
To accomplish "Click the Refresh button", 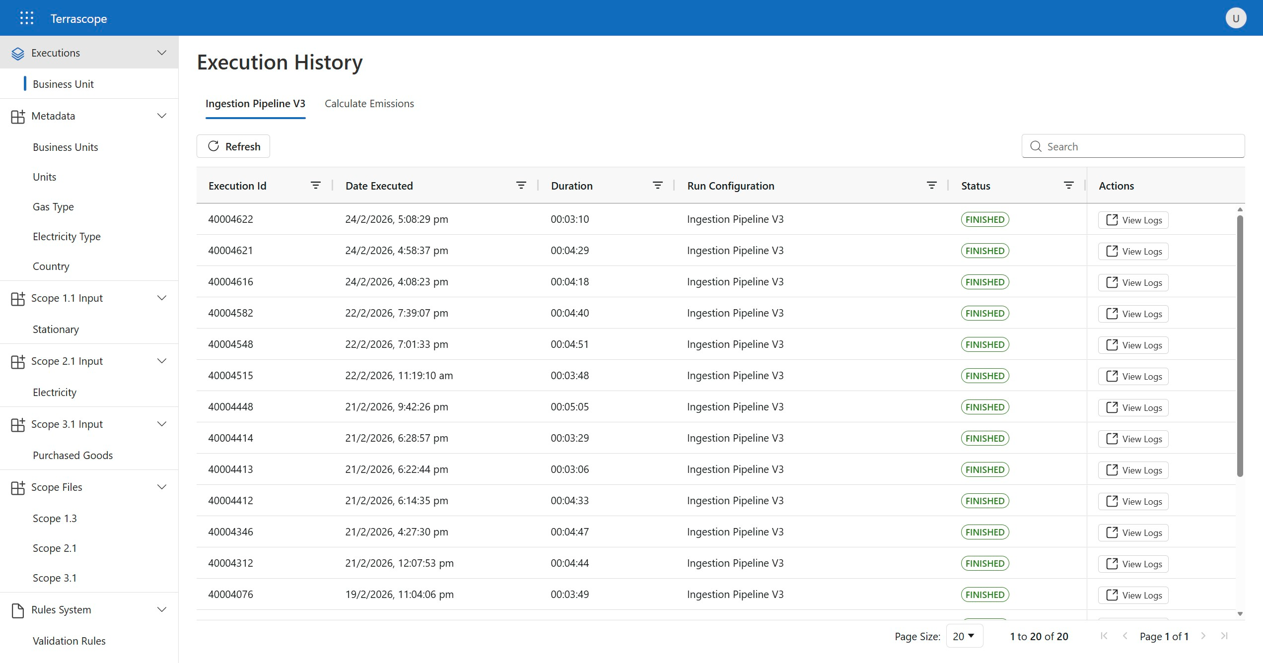I will (x=233, y=146).
